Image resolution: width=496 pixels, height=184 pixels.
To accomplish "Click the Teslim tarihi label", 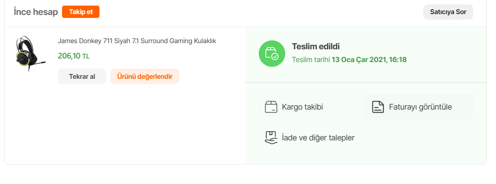I will pos(311,59).
